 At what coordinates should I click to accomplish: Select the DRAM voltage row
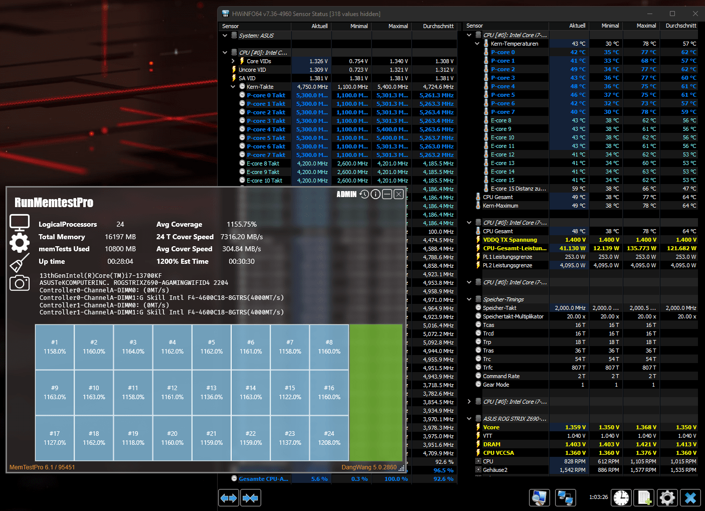point(581,444)
